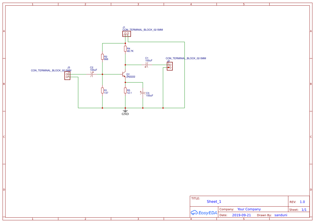Click capacitor C2 100uF symbol
315x223 pixels.
92,75
